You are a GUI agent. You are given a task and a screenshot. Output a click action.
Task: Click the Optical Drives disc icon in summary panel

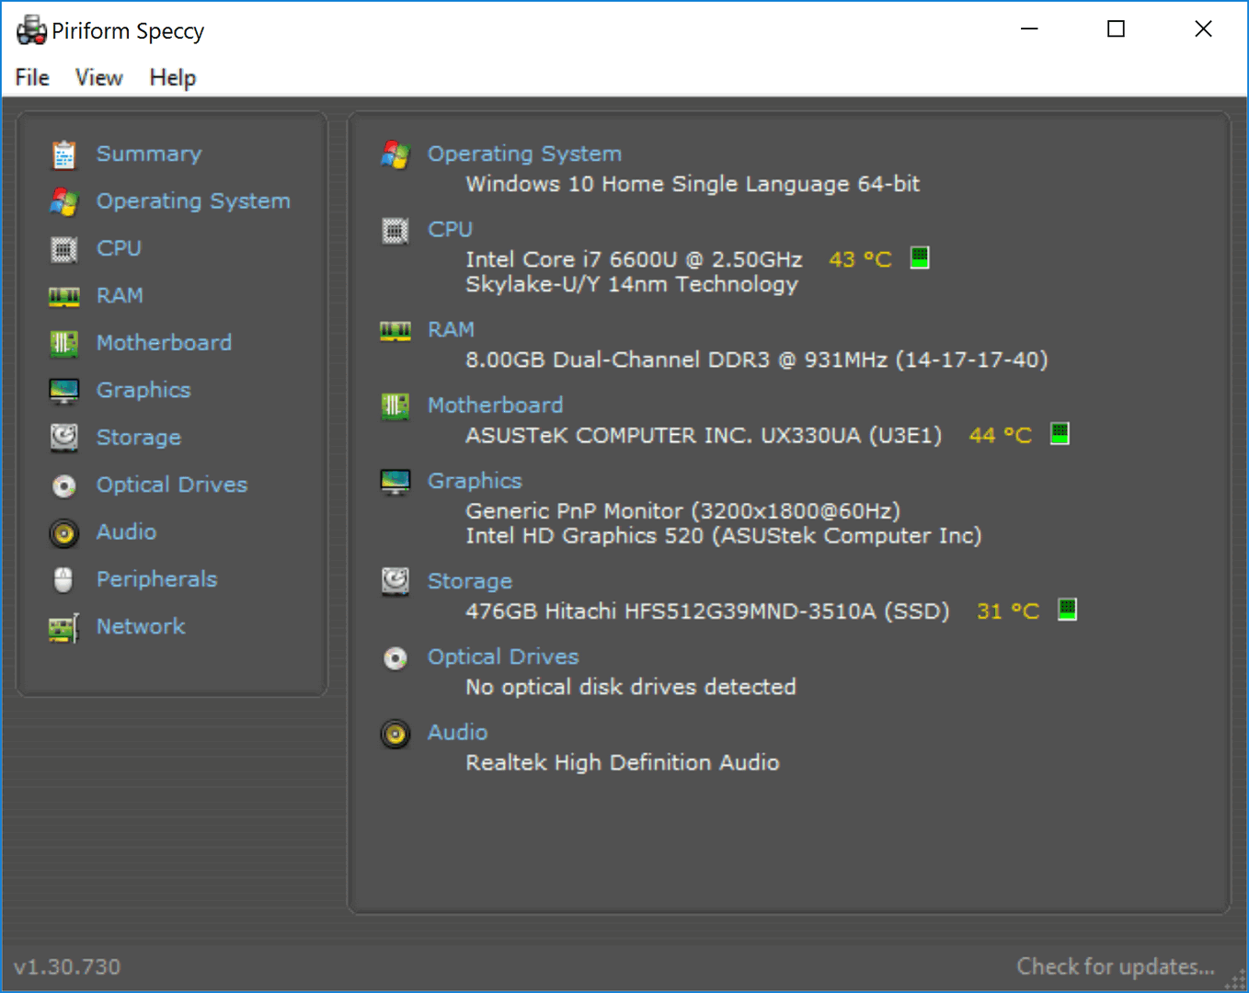coord(395,658)
